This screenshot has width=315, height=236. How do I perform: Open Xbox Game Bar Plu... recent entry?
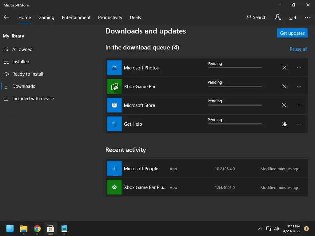click(x=206, y=187)
